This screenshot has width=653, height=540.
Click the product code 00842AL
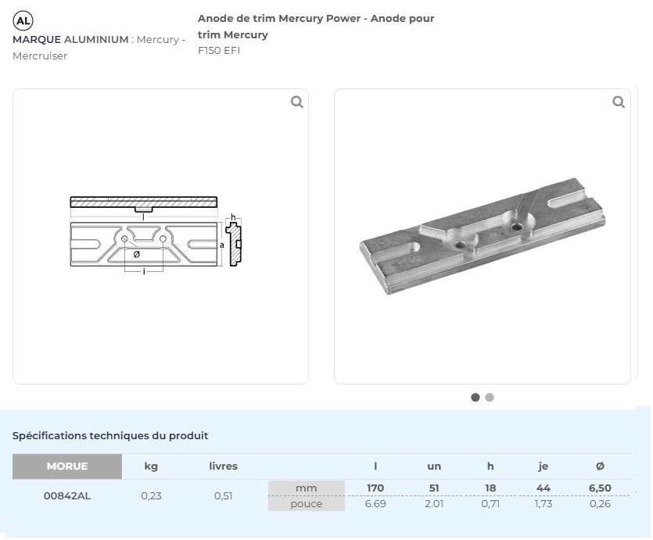67,496
